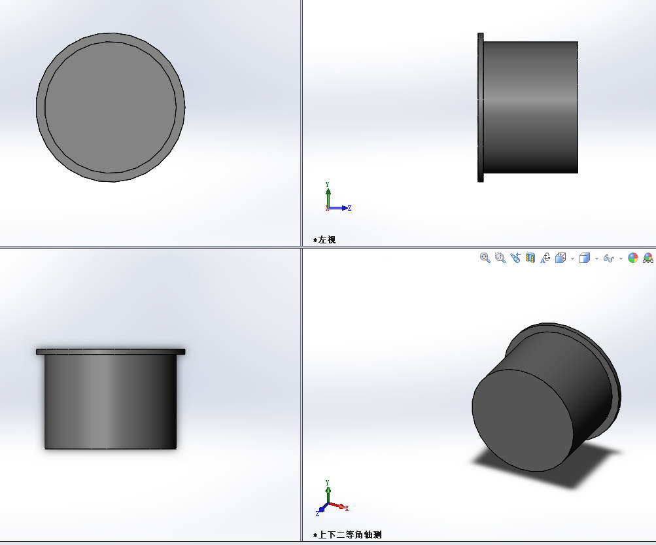Screen dimensions: 656x545
Task: Open the Edit Appearance color ball
Action: (x=633, y=258)
